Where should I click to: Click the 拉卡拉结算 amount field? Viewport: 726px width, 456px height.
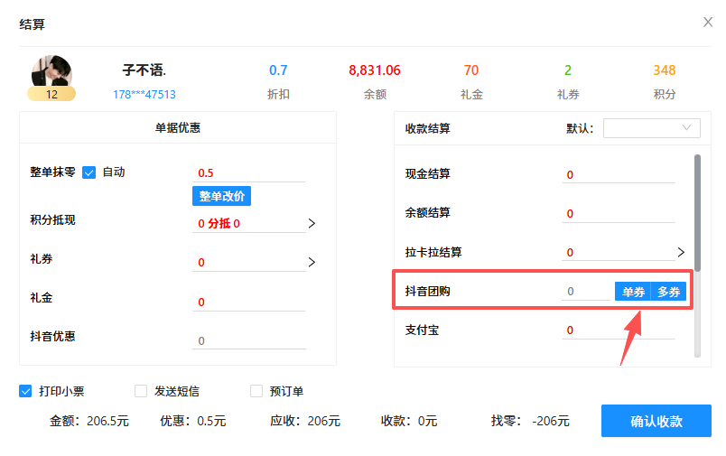point(619,253)
